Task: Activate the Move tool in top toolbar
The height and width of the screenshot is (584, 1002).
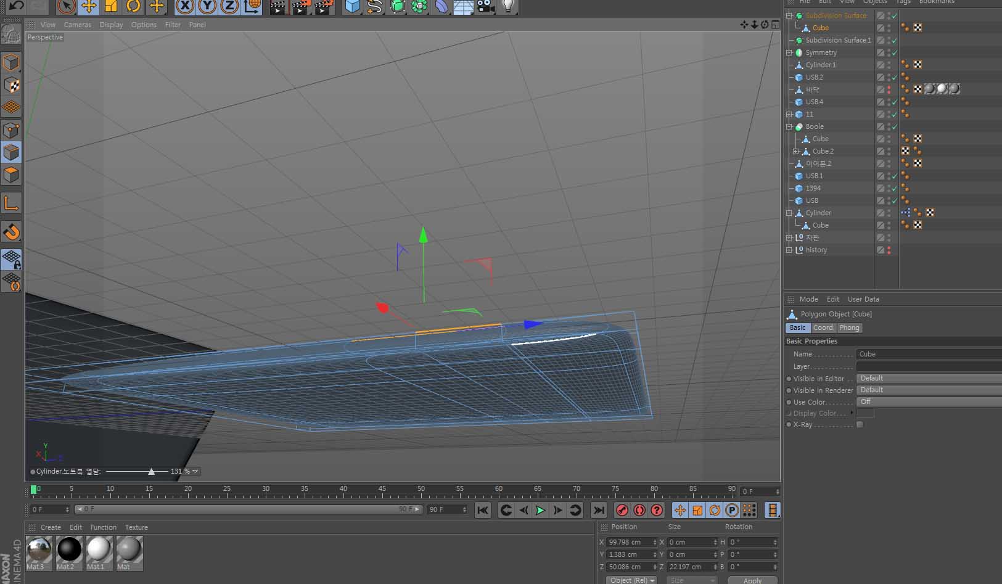Action: [x=89, y=7]
